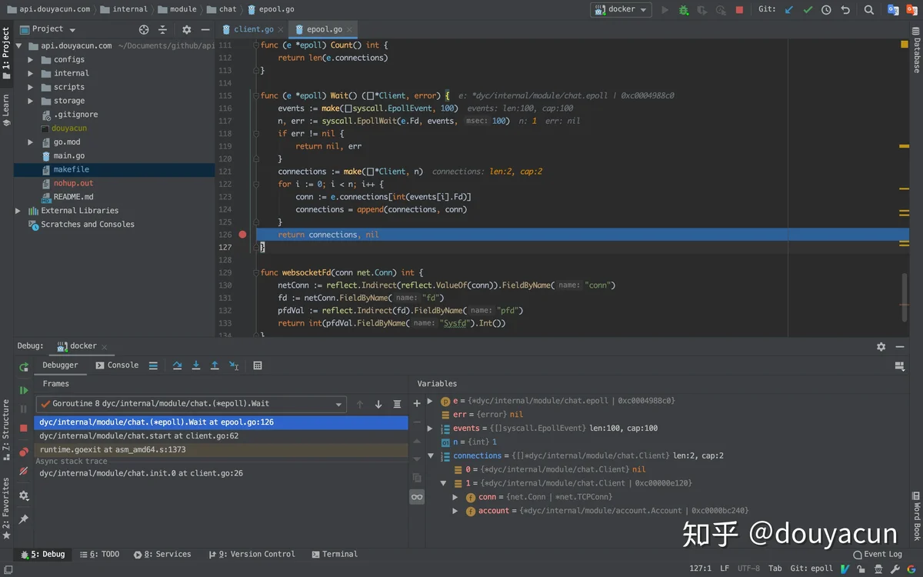Open View Breakpoints in debug sidebar
The height and width of the screenshot is (577, 923).
(24, 452)
